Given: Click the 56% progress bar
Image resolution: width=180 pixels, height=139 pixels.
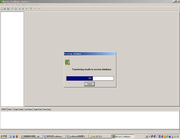Looking at the screenshot, I should [90, 78].
